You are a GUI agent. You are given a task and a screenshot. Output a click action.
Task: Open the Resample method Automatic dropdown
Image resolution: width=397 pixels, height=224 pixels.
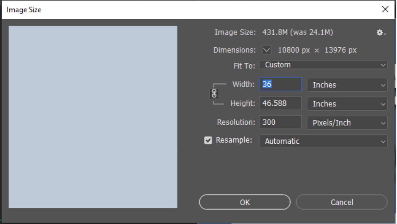point(323,141)
